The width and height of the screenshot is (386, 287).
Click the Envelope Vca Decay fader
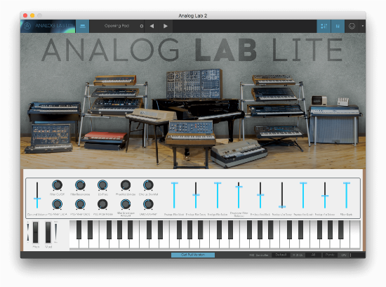[282, 195]
